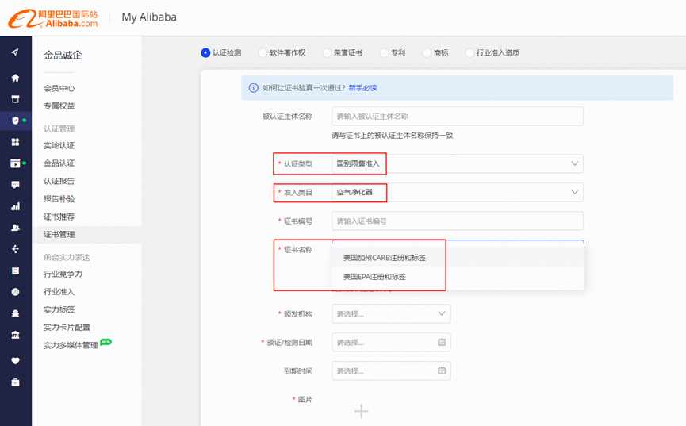Choose the 荣誉证书 radio option
The height and width of the screenshot is (426, 686).
point(327,52)
